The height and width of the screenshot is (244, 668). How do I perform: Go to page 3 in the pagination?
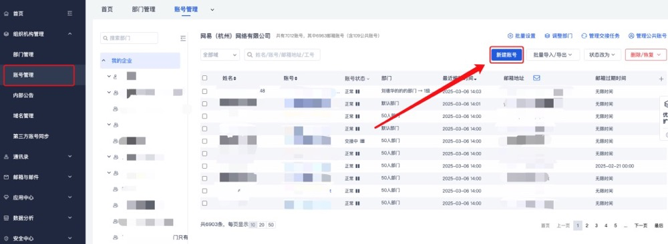pyautogui.click(x=596, y=225)
